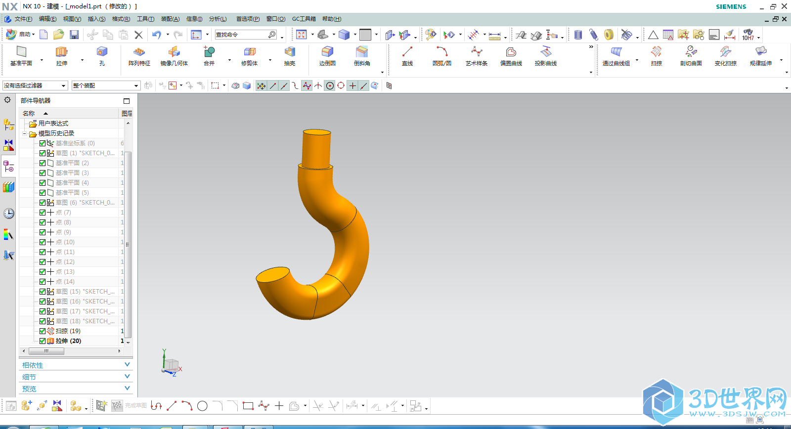
Task: Click the Datum Plane (基准平面) tool icon
Action: (21, 51)
